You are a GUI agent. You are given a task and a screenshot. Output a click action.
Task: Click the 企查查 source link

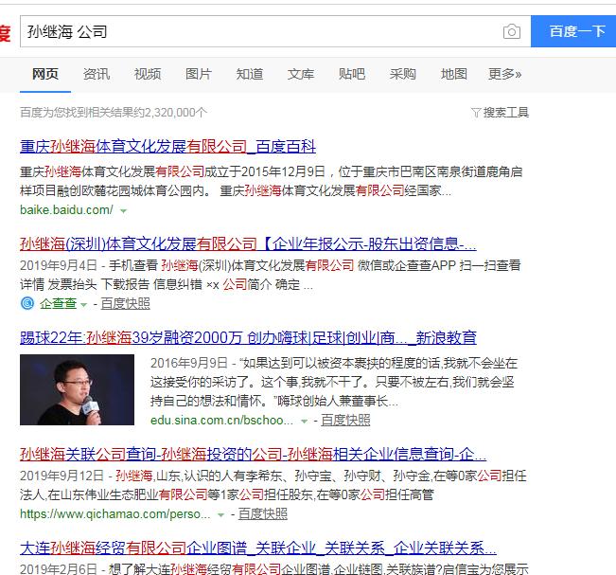coord(58,303)
